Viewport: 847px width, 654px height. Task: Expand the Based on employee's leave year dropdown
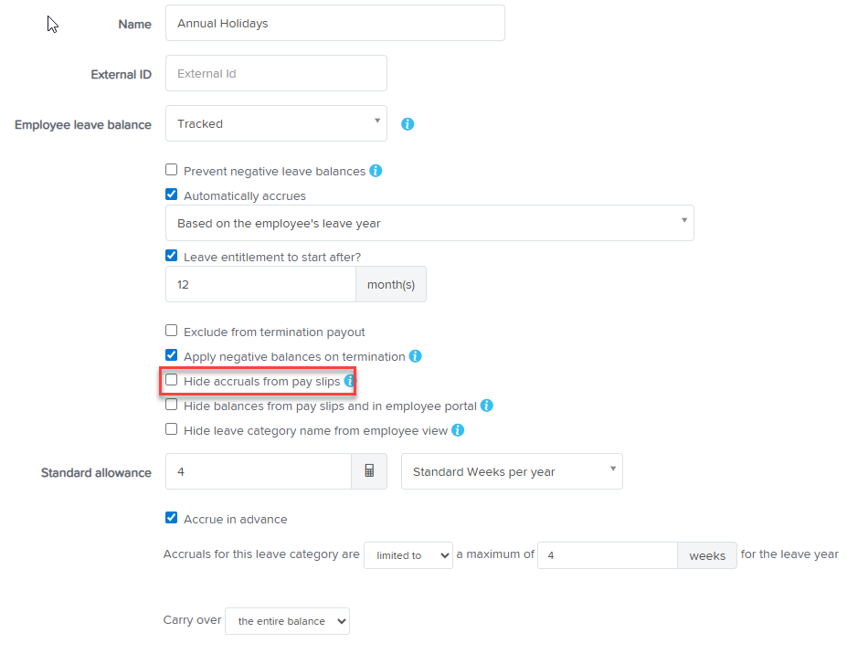(x=429, y=223)
